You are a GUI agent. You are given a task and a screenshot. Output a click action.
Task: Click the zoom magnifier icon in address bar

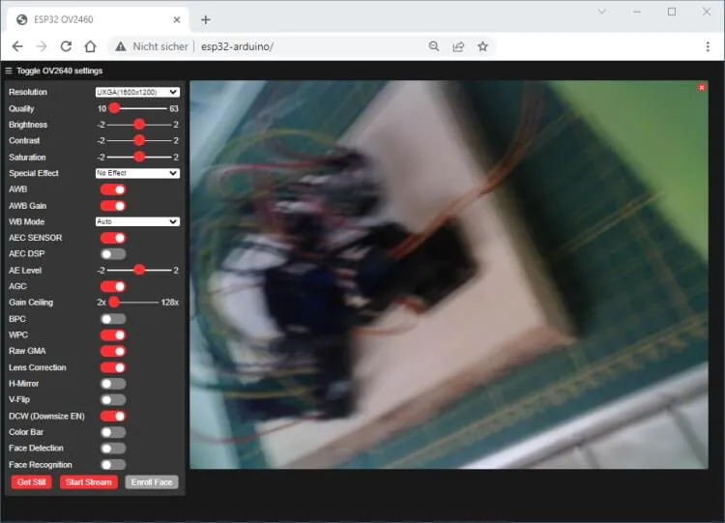[x=434, y=46]
